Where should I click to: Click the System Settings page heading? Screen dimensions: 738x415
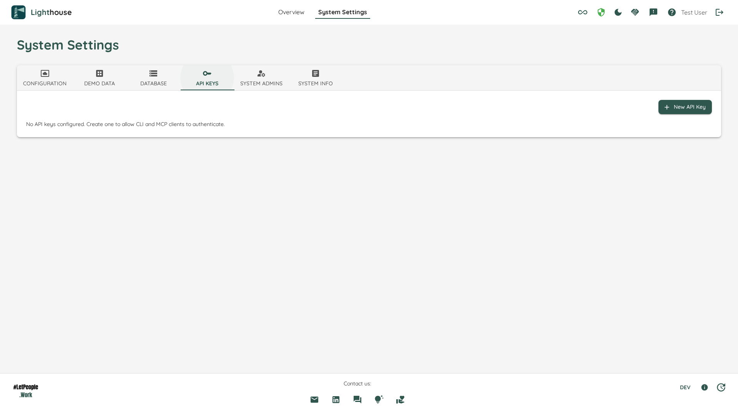[68, 45]
